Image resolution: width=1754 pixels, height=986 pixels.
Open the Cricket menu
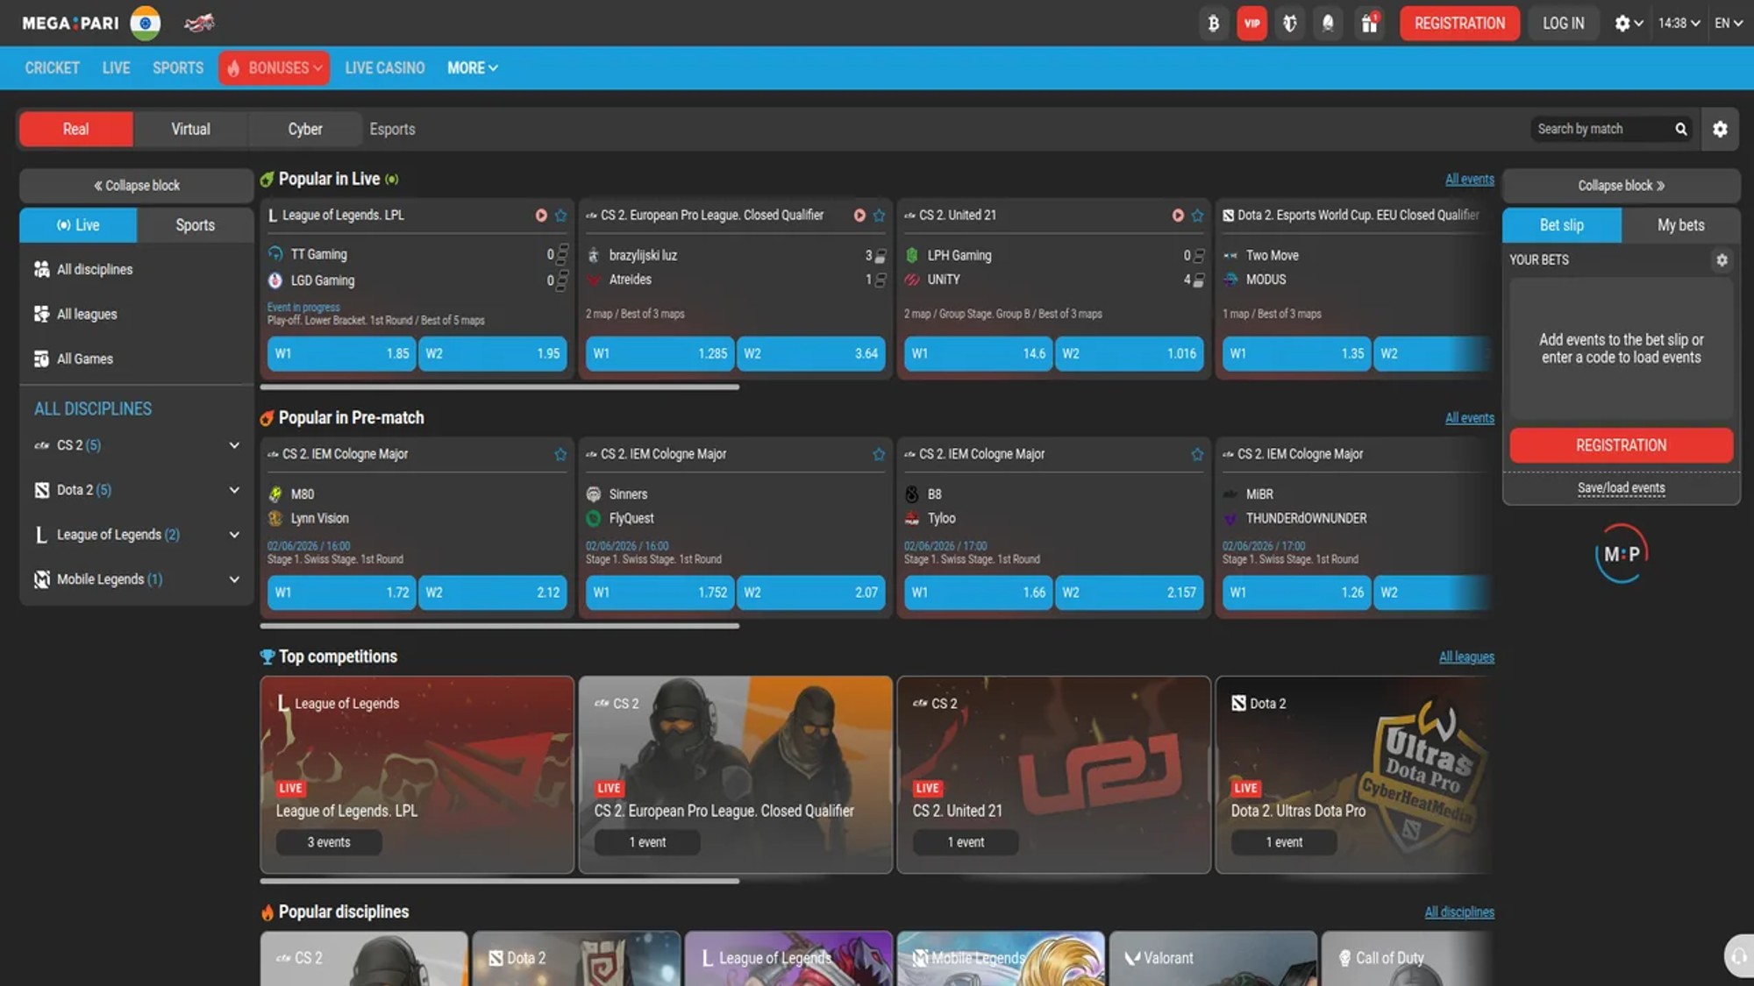pos(53,67)
